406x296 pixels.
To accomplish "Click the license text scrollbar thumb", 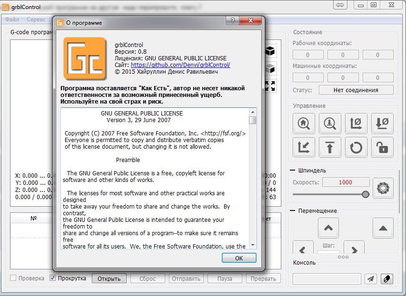I will 252,120.
